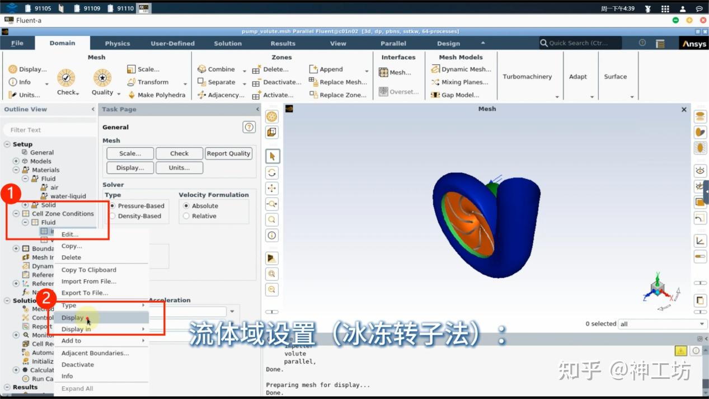Click the Append mesh icon
Screen dimensions: 709x399
[313, 69]
